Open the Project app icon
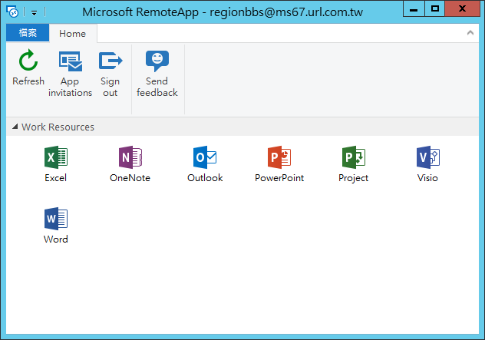Screen dimensions: 485x340 tap(354, 164)
